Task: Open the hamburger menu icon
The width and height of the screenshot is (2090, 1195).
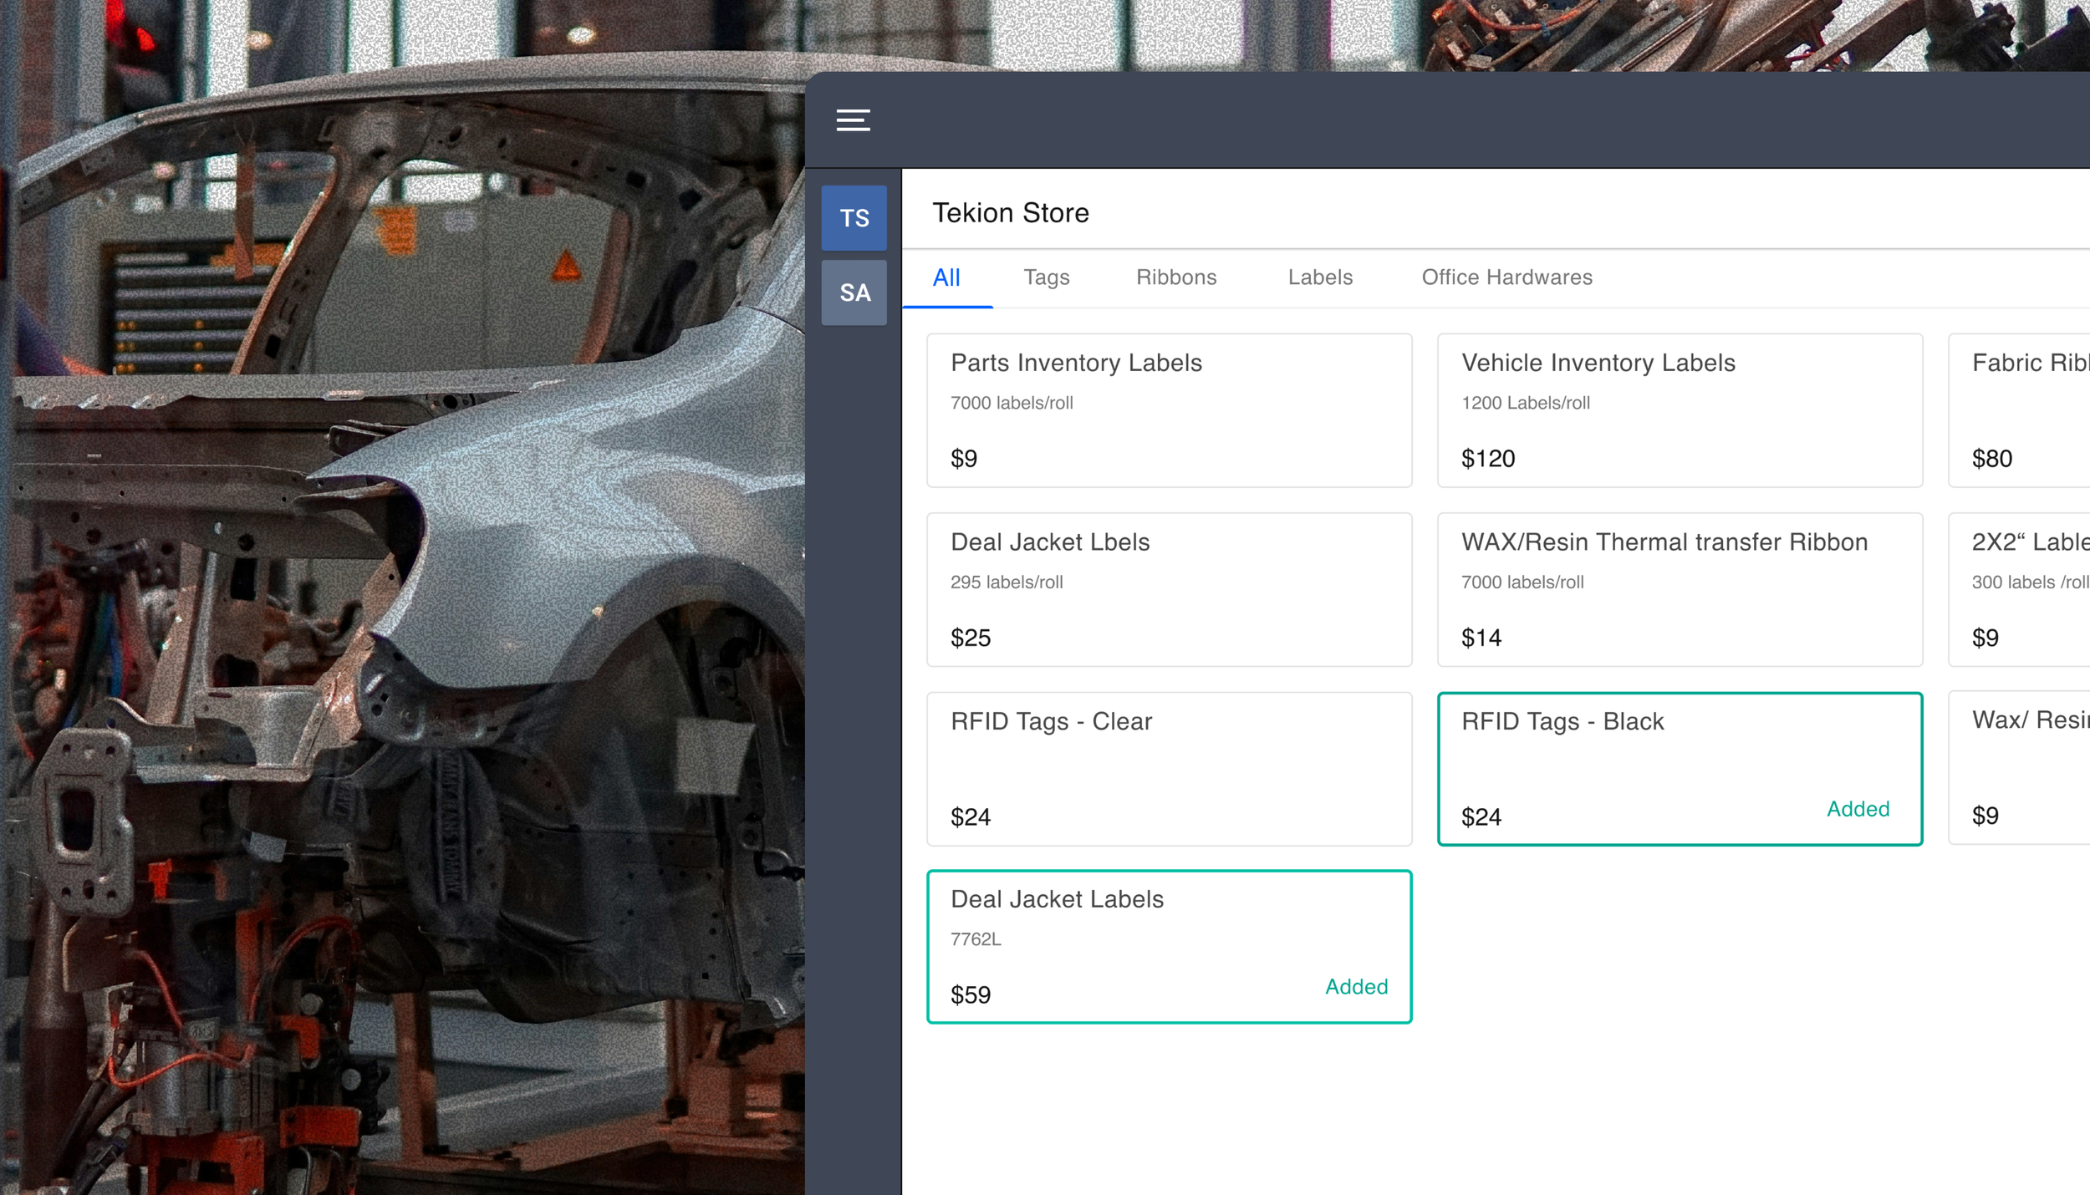Action: pos(853,120)
